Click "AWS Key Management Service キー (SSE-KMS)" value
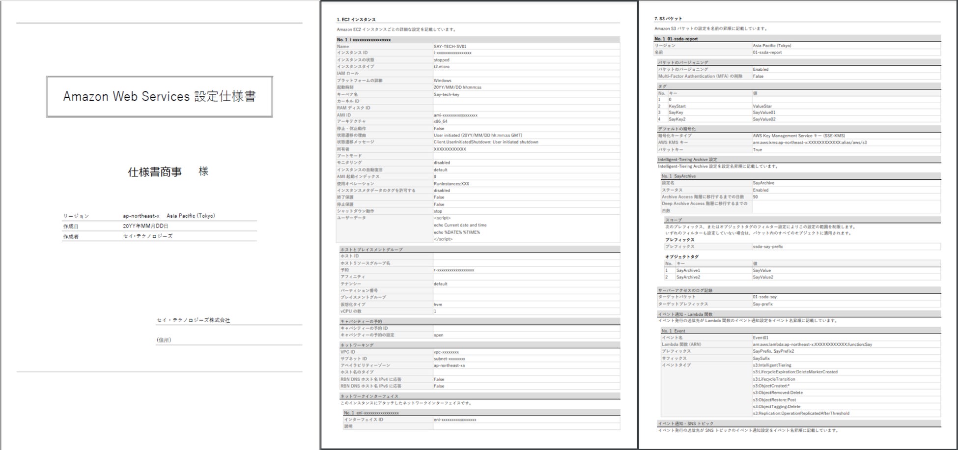Image resolution: width=958 pixels, height=450 pixels. (x=799, y=136)
